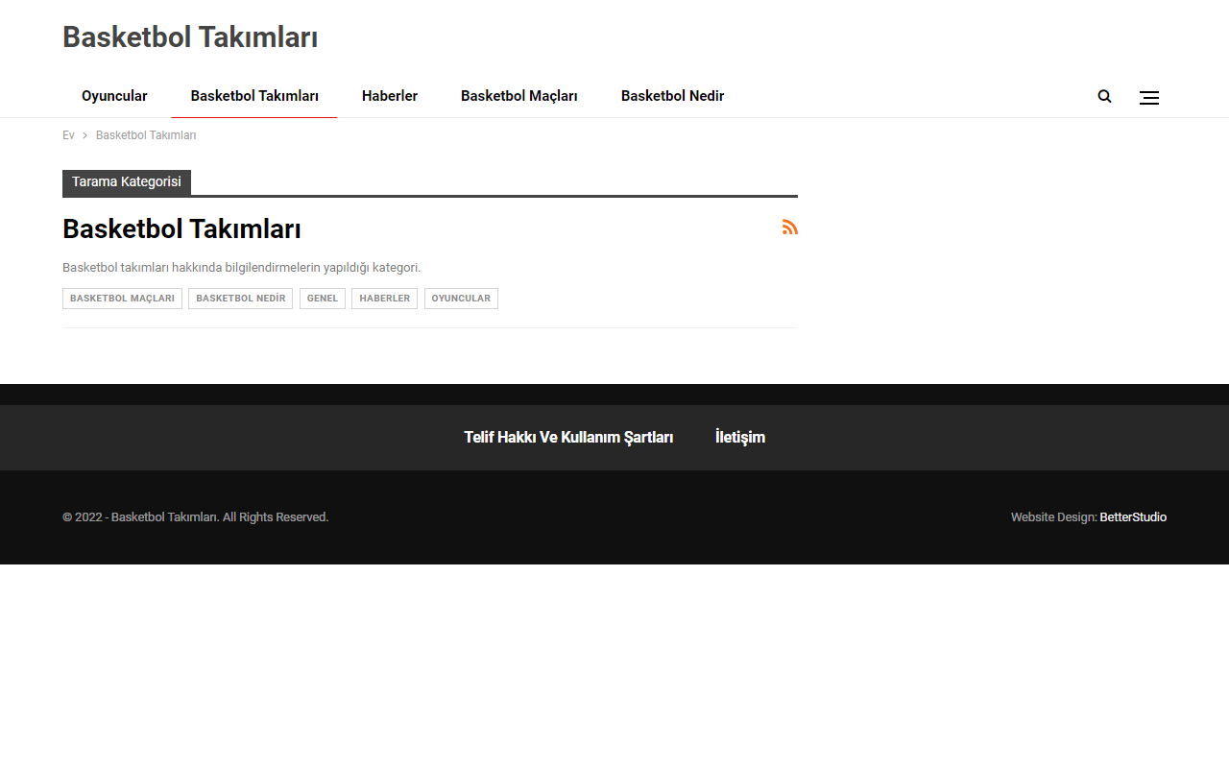Click the Basketbol Takımları category heading
Screen dimensions: 1229x768
click(181, 229)
